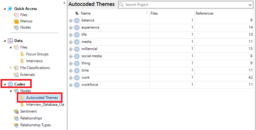Expand the time node

coord(71,71)
